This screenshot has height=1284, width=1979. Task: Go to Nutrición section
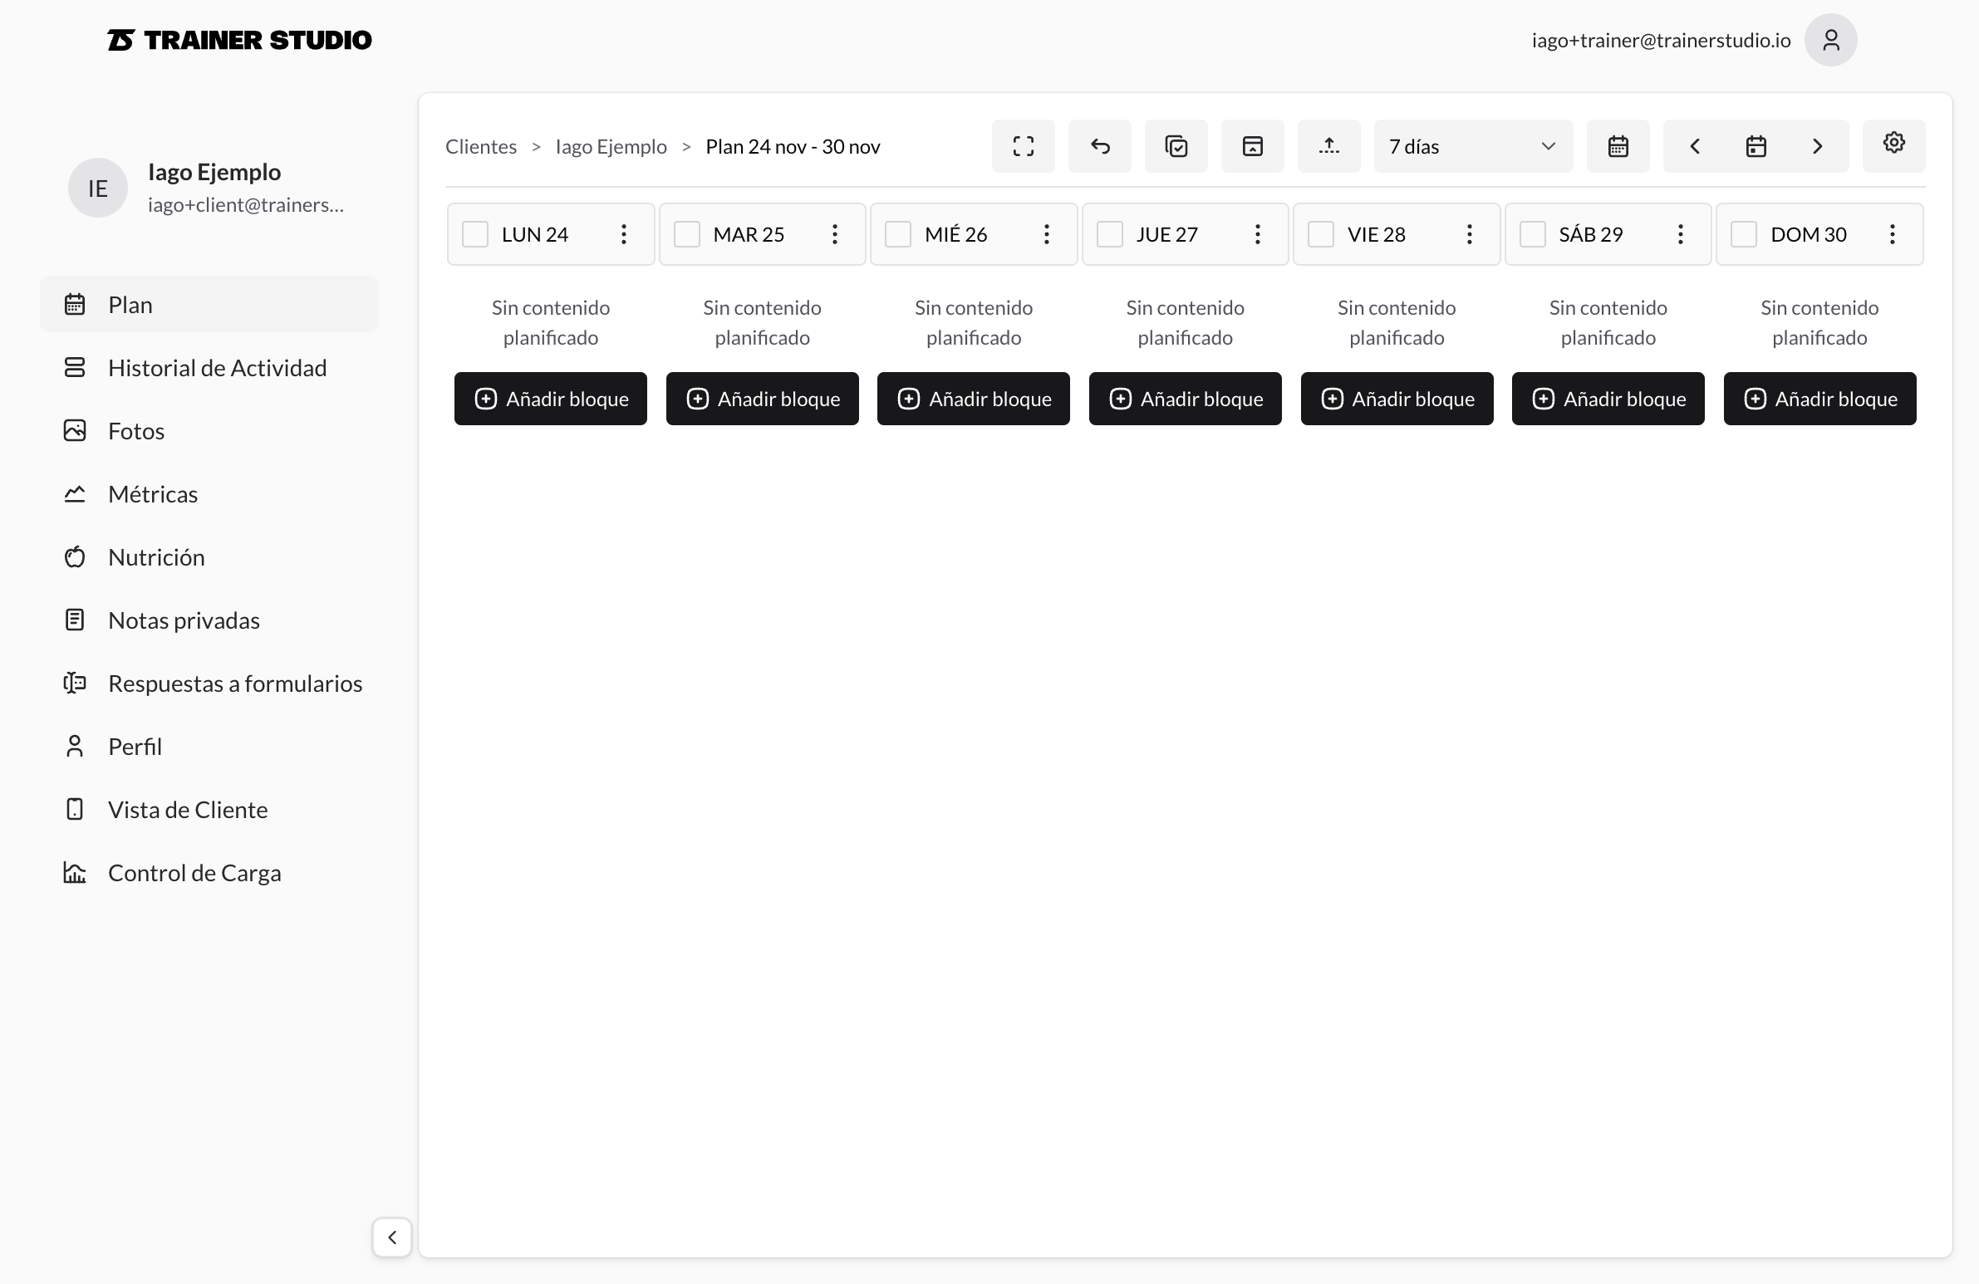[x=156, y=557]
